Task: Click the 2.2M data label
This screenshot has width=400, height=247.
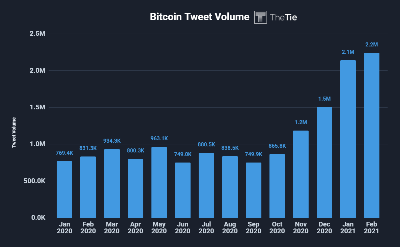Action: click(371, 44)
